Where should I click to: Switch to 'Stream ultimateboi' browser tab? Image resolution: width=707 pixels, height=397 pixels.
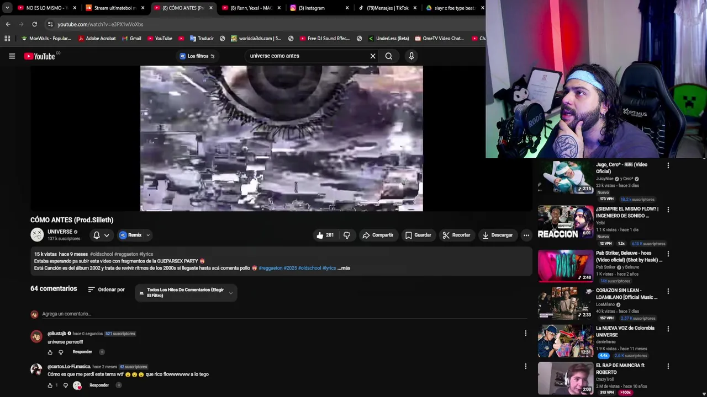[115, 8]
